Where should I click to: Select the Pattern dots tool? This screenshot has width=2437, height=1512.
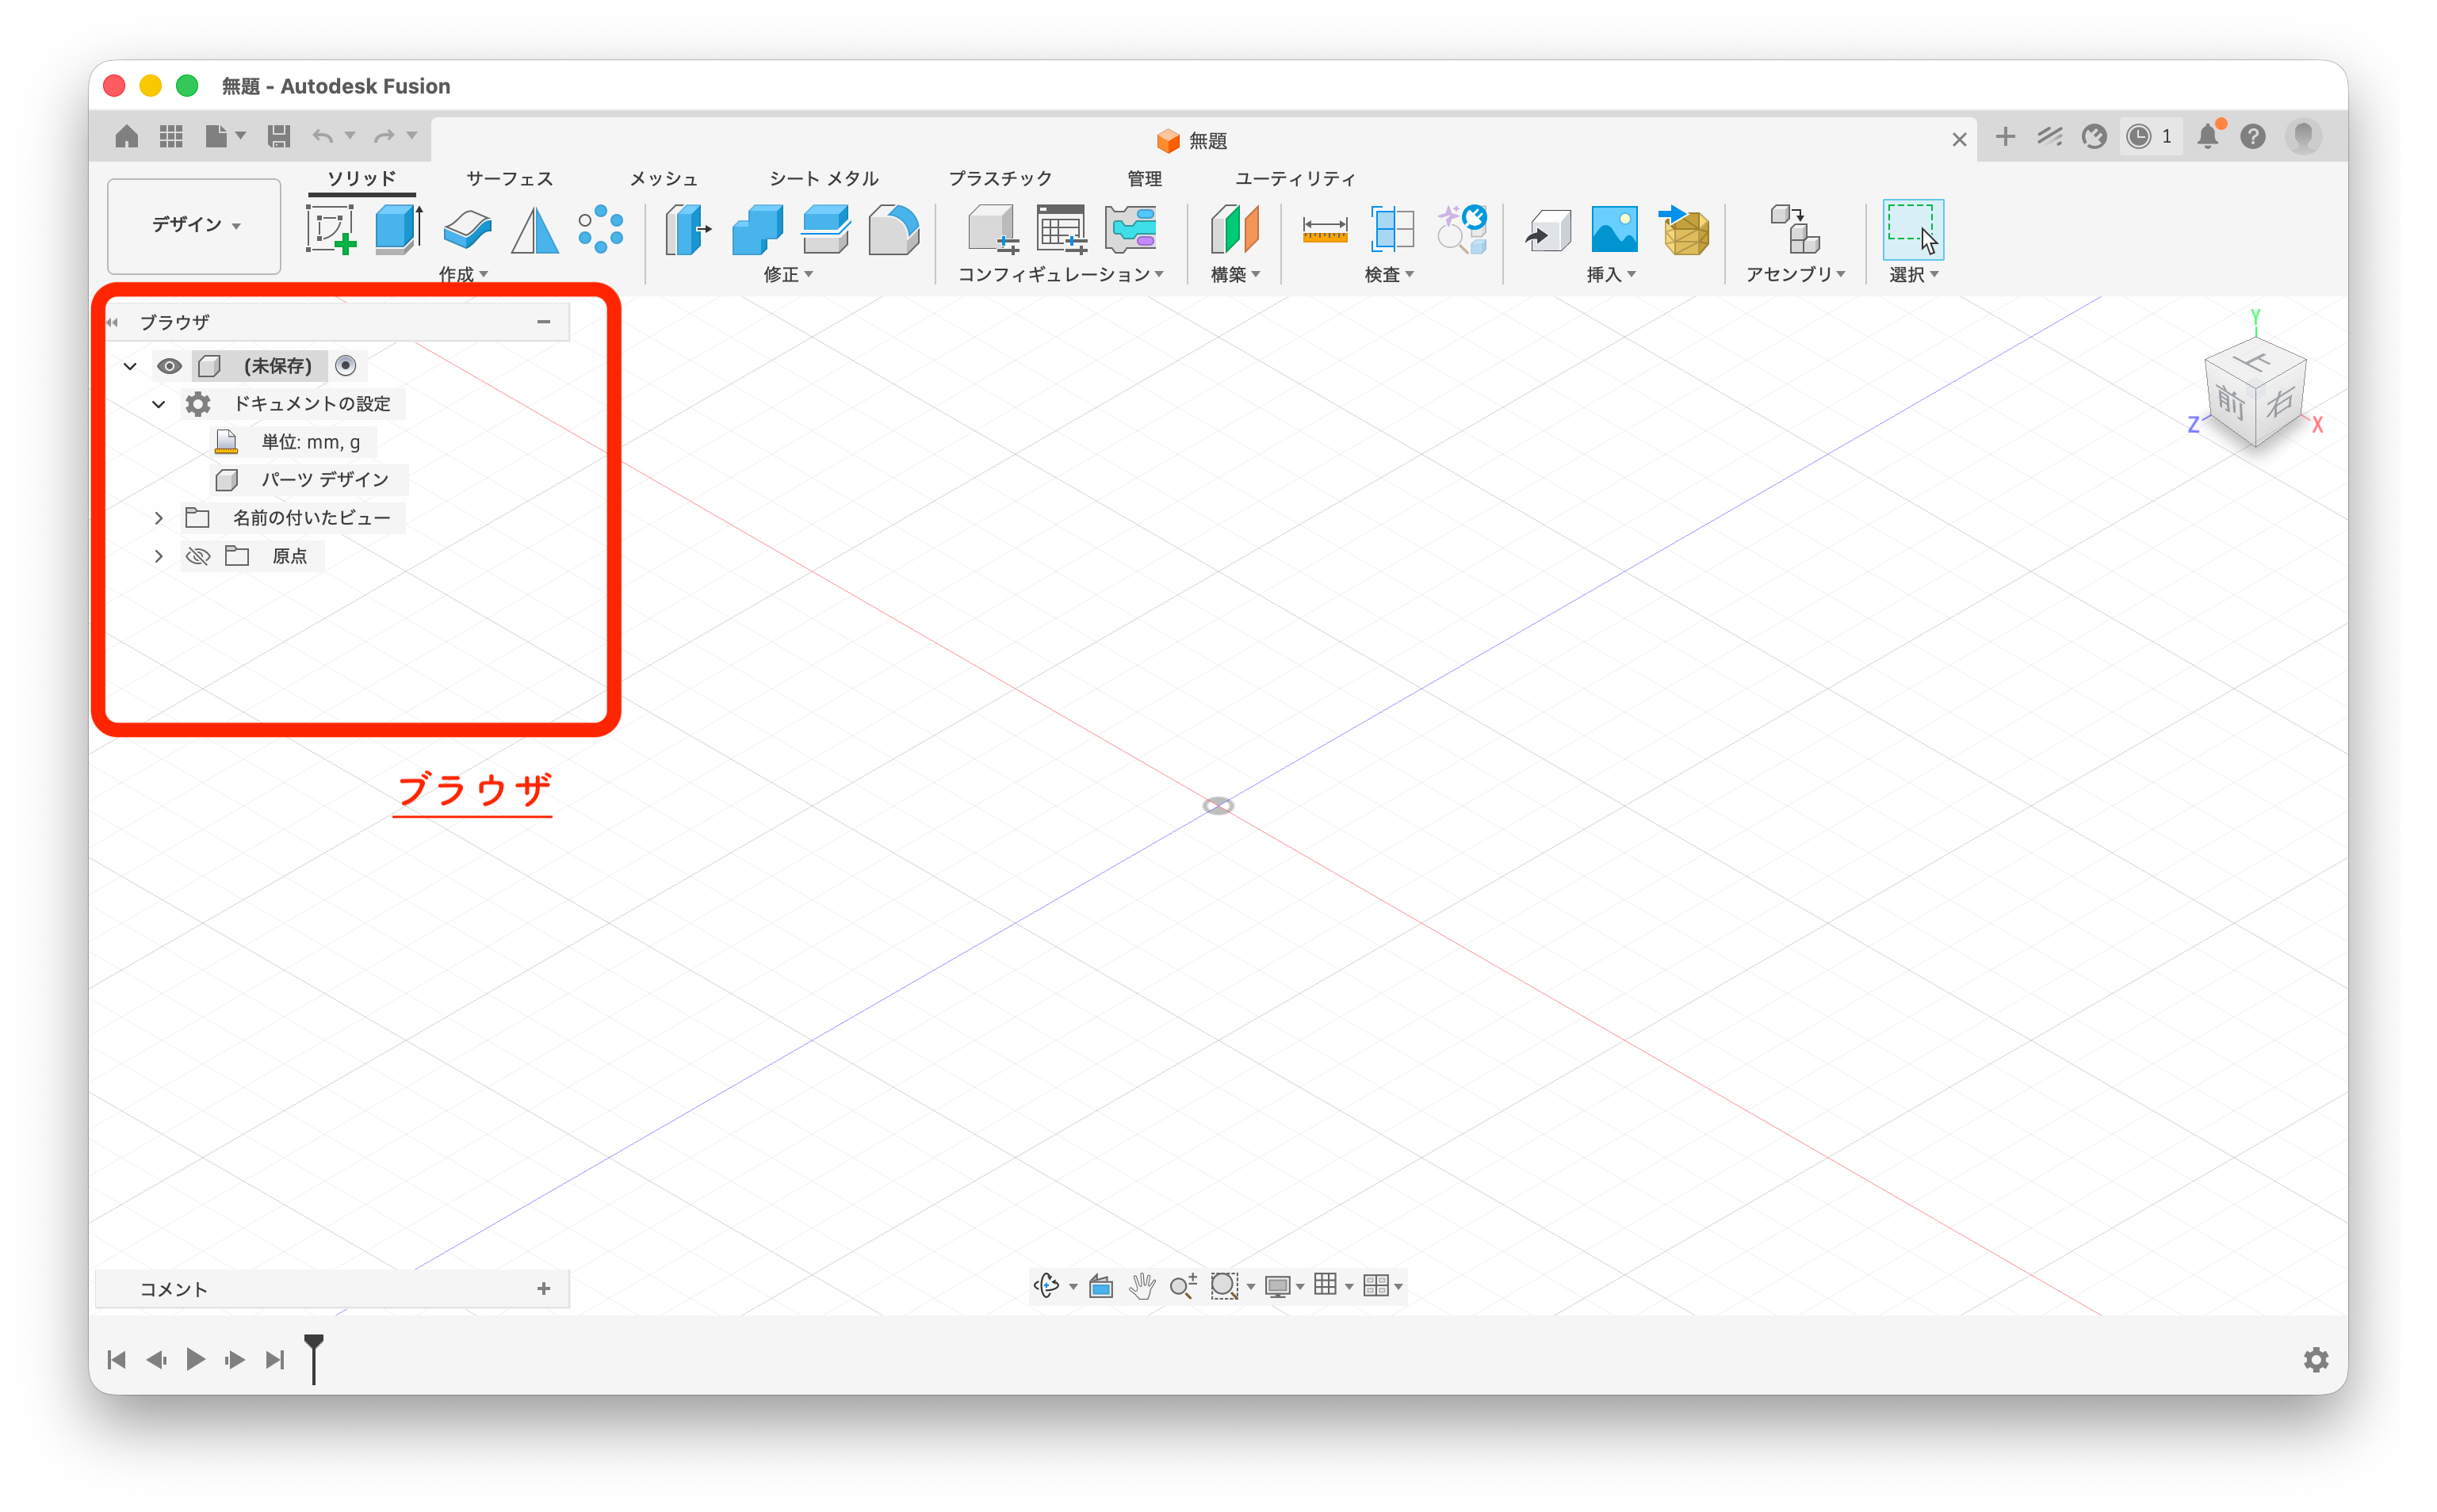point(601,230)
